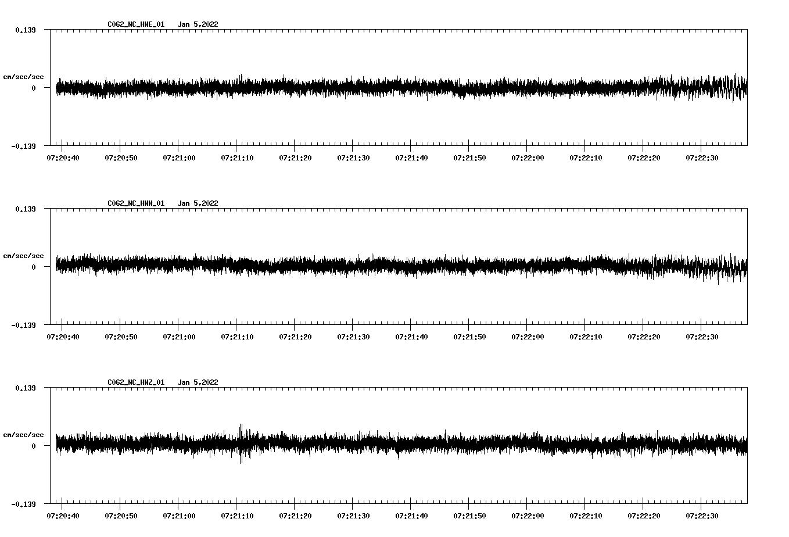This screenshot has height=537, width=789.
Task: Click the -0.139 lower limit of HNZ axis
Action: (x=23, y=504)
